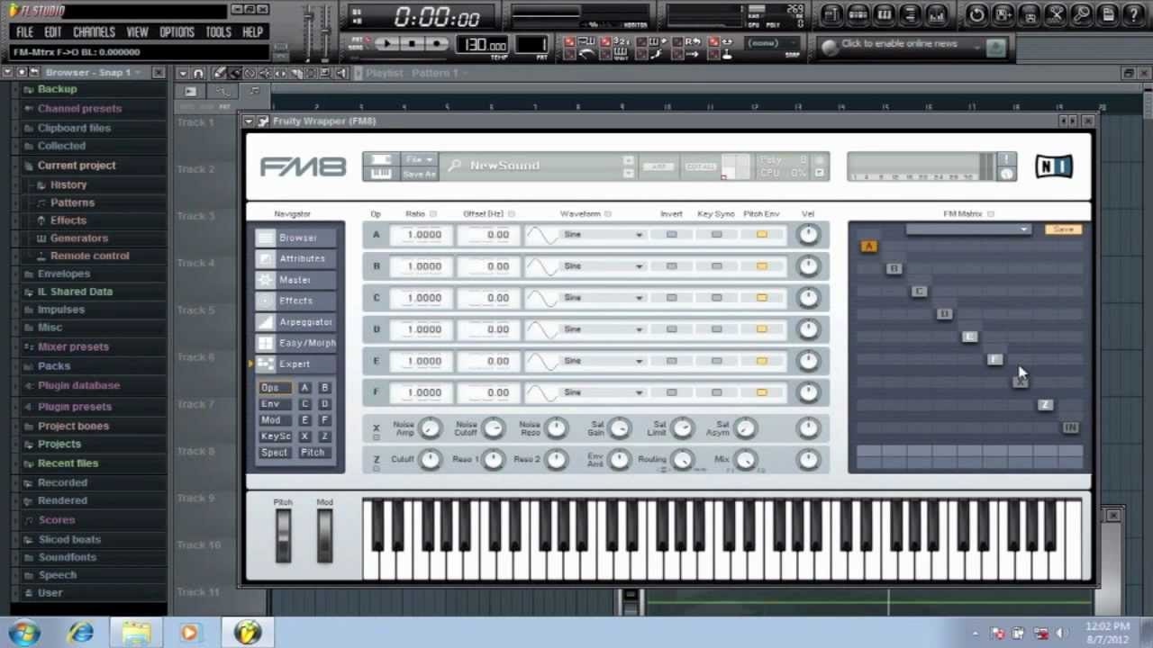Screen dimensions: 1153x648
Task: Select operator A block in FM Matrix
Action: [868, 246]
